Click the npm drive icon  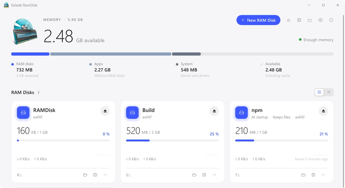point(241,113)
